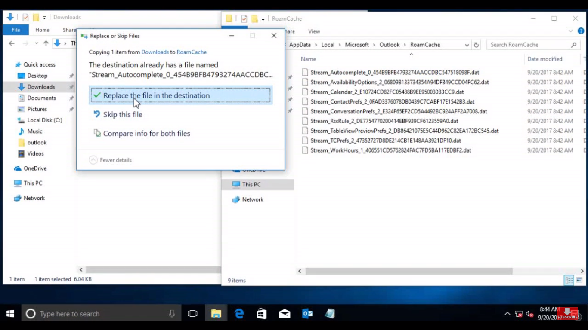Open the Mail app from the taskbar
This screenshot has width=588, height=330.
pos(284,314)
